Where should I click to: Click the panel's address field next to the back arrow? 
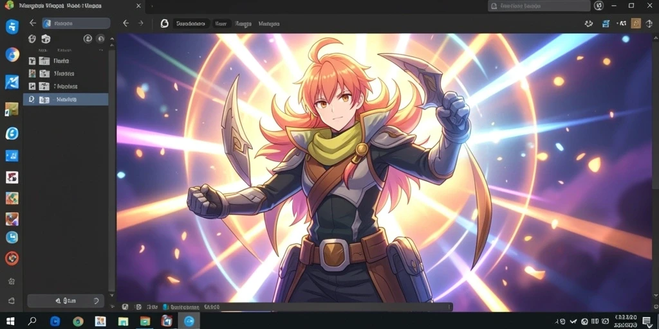point(76,24)
